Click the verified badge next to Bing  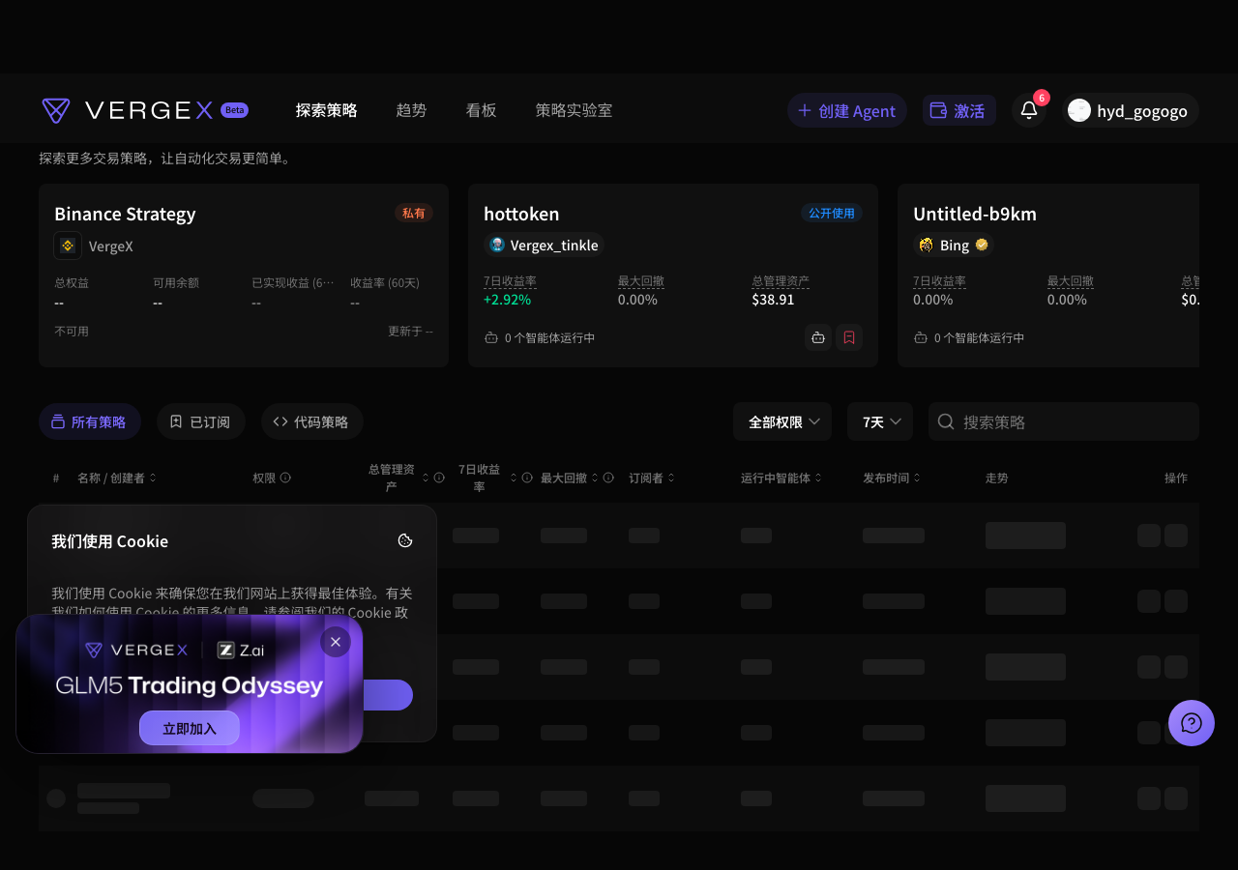tap(982, 245)
